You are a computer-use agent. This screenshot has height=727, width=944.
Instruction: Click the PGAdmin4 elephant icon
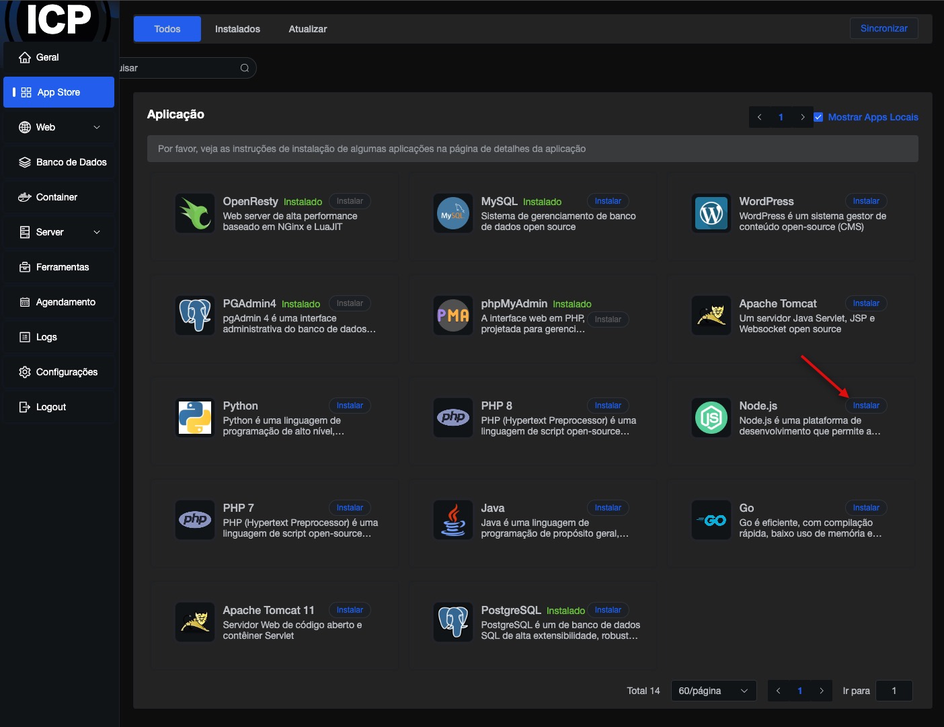tap(195, 315)
